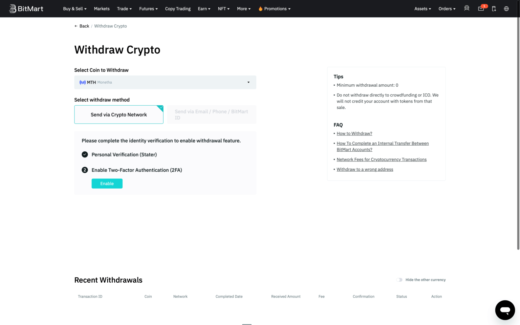Click the Completed Date column header
Screen dimensions: 520x325
tap(229, 297)
